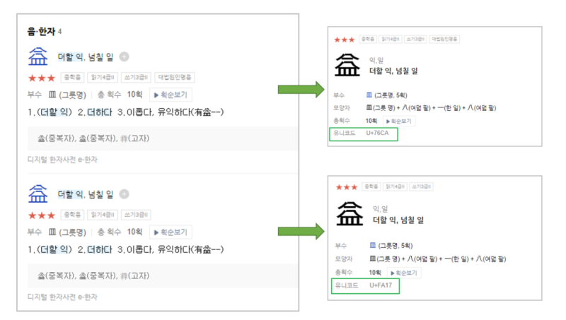Click the U+FA17 unicode value

click(381, 285)
